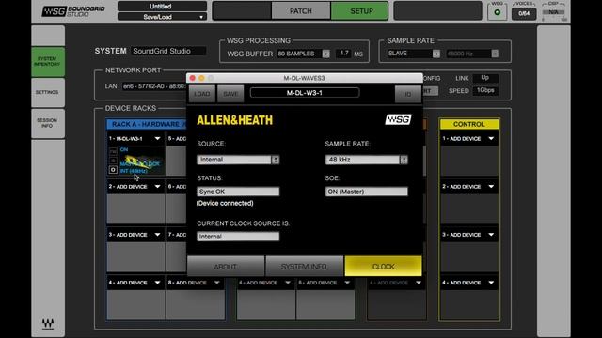Open the Save/Load dropdown menu

point(162,17)
